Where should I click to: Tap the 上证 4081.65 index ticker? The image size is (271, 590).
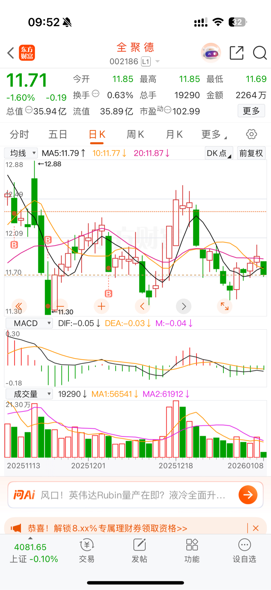pos(34,553)
